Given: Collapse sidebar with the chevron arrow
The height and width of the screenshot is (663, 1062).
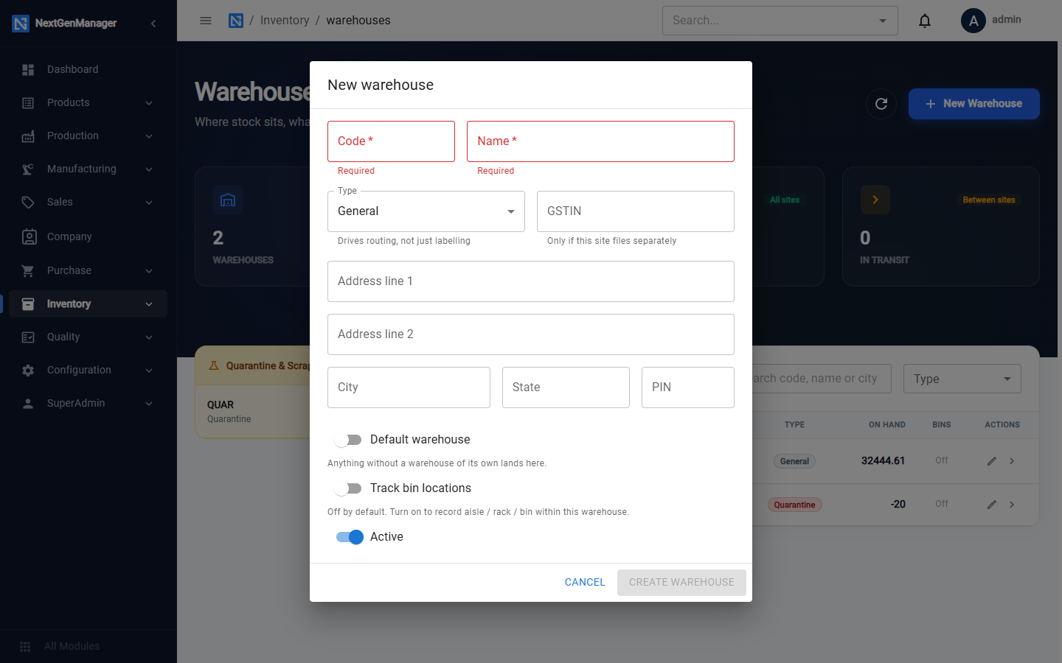Looking at the screenshot, I should pyautogui.click(x=153, y=24).
